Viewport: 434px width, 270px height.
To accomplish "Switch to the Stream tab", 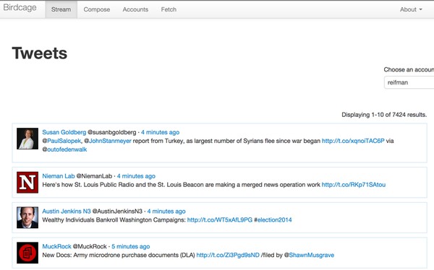I will pos(61,9).
